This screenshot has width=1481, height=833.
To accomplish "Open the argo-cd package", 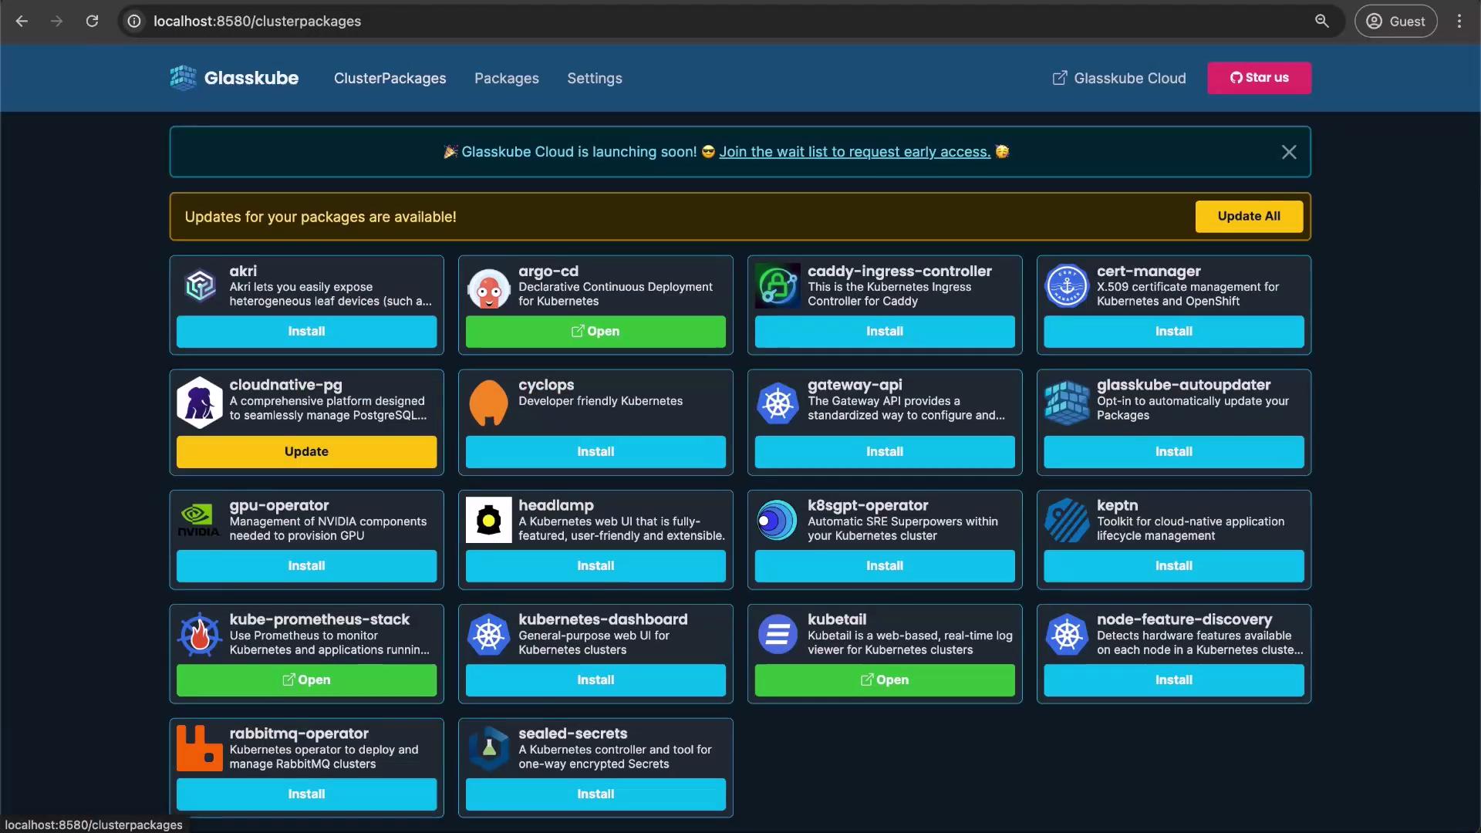I will 595,331.
